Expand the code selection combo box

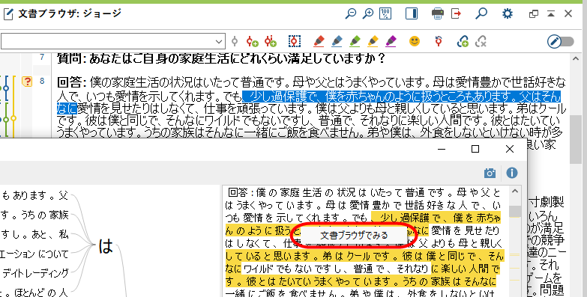113,41
